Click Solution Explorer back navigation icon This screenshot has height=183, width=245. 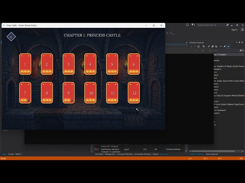pos(191,47)
